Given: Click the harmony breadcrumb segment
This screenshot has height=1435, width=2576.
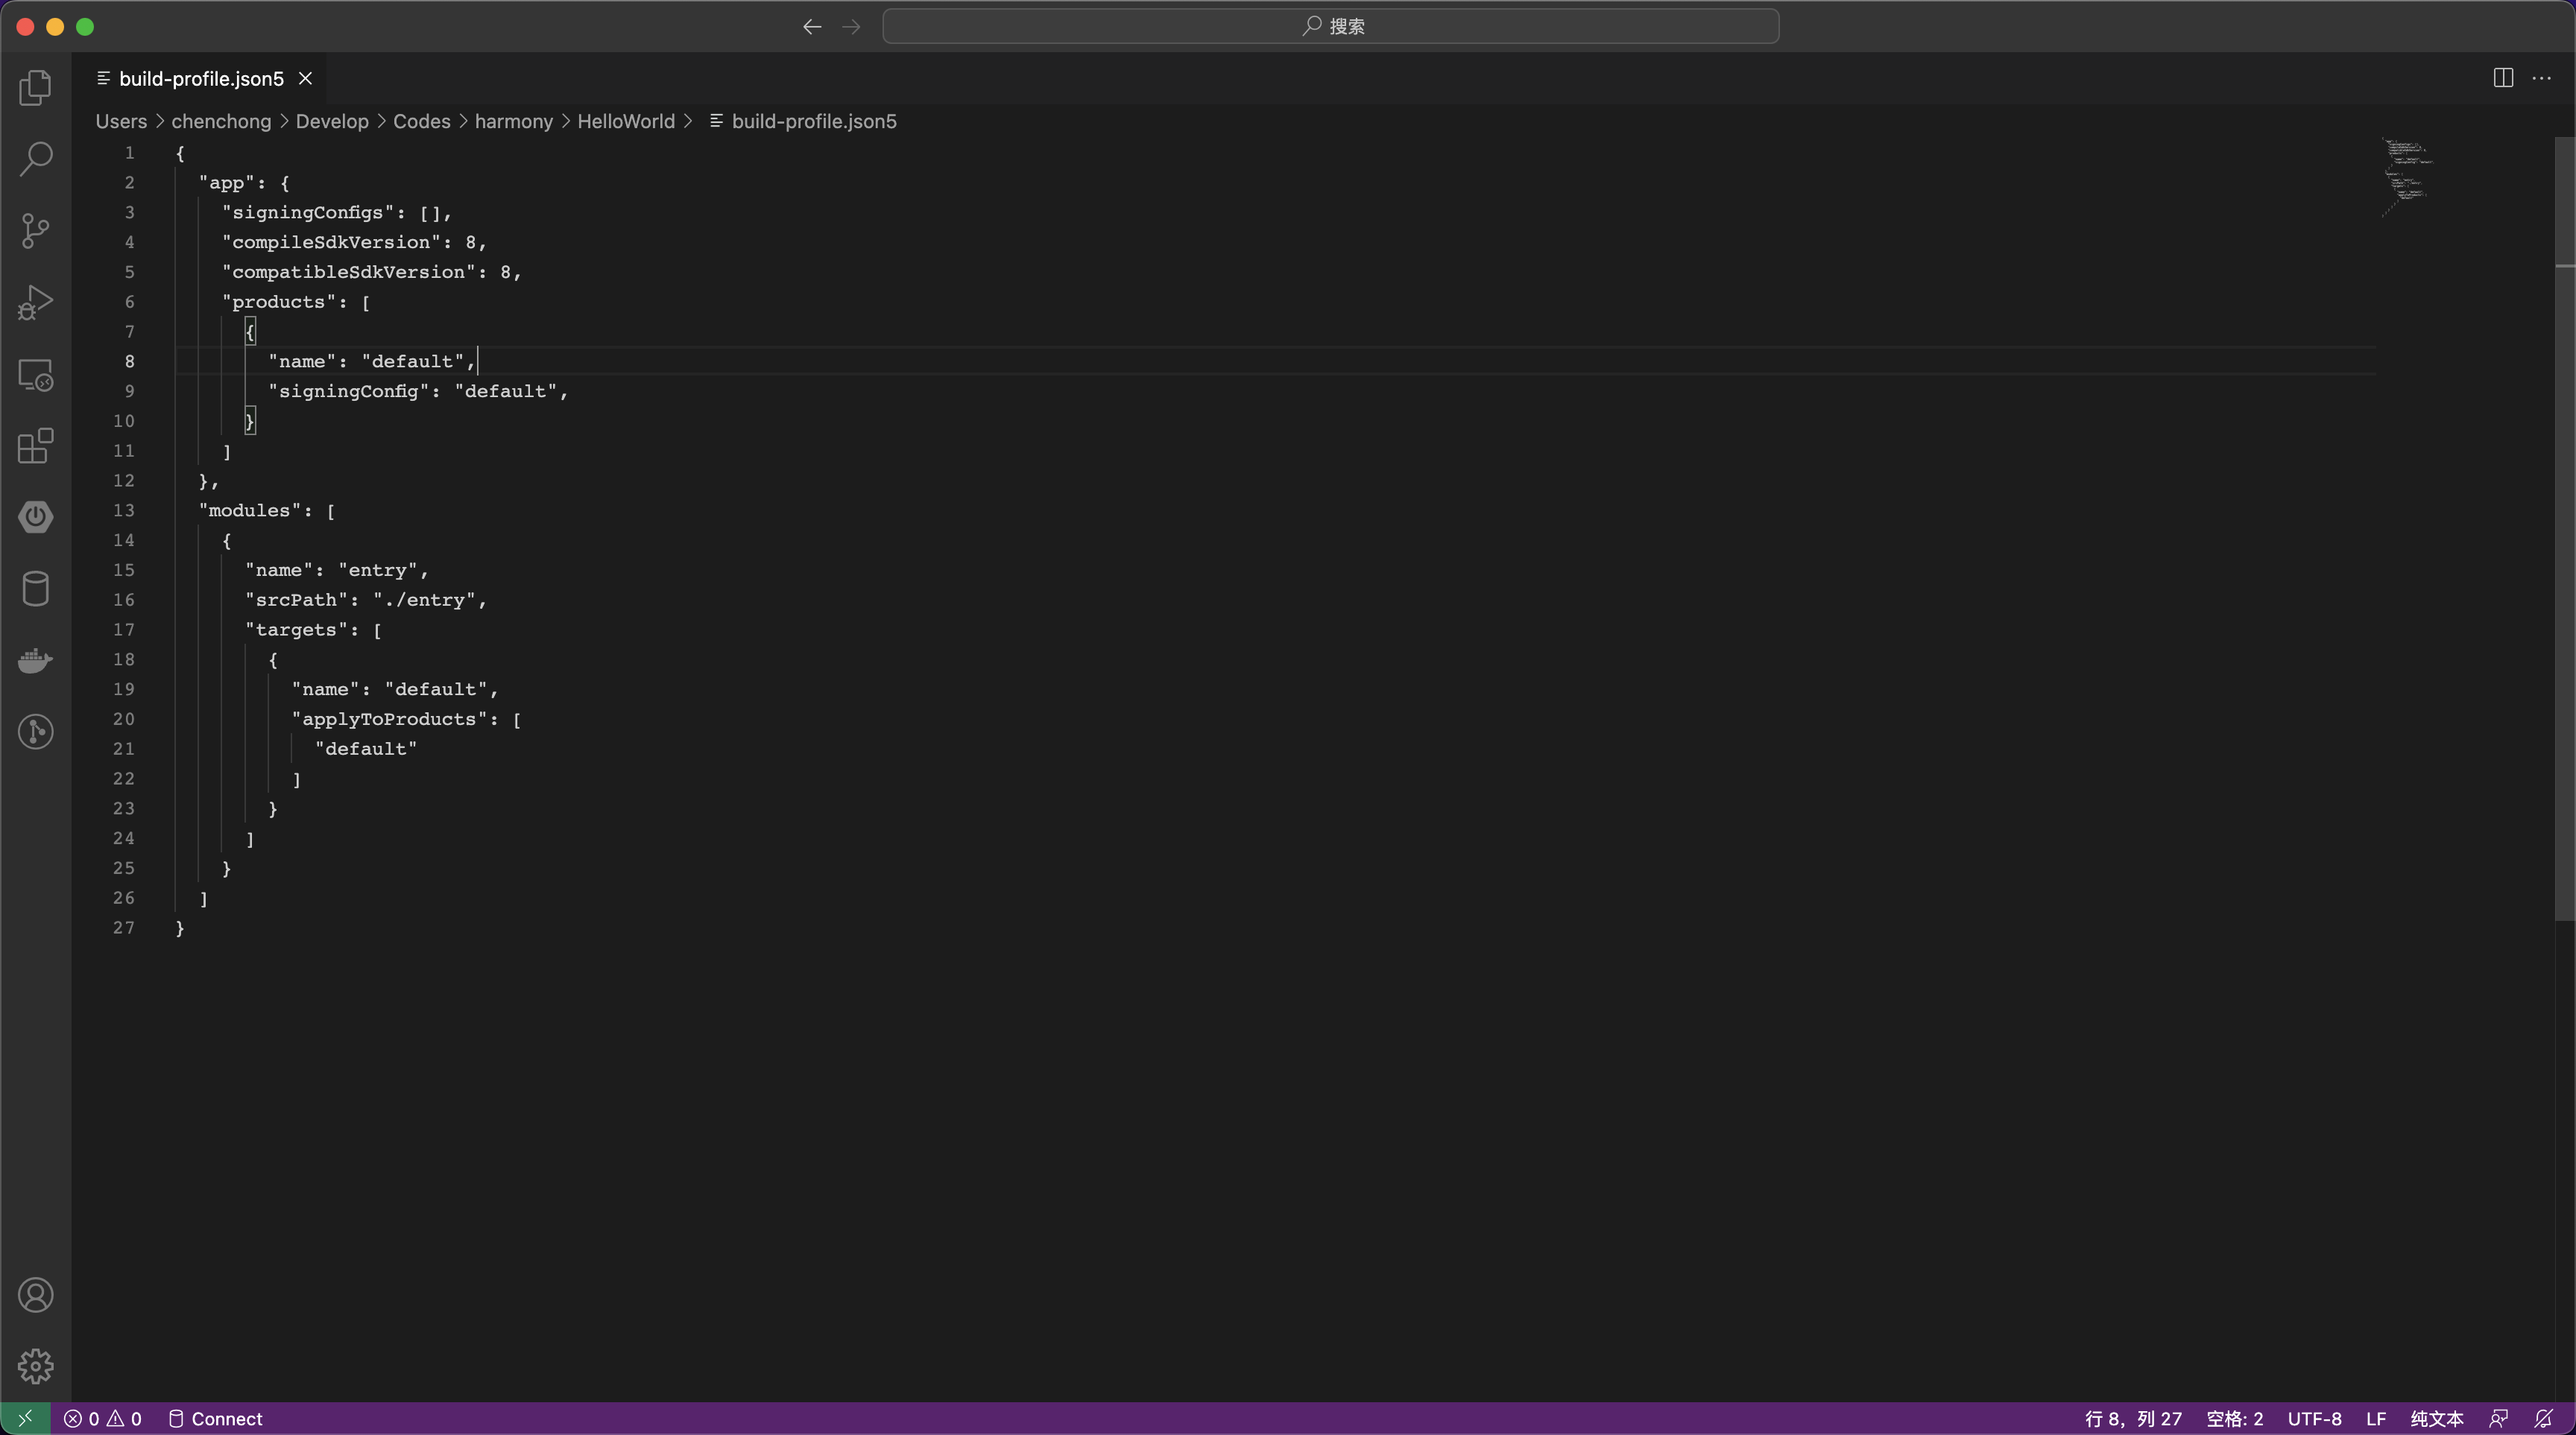Looking at the screenshot, I should 514,121.
